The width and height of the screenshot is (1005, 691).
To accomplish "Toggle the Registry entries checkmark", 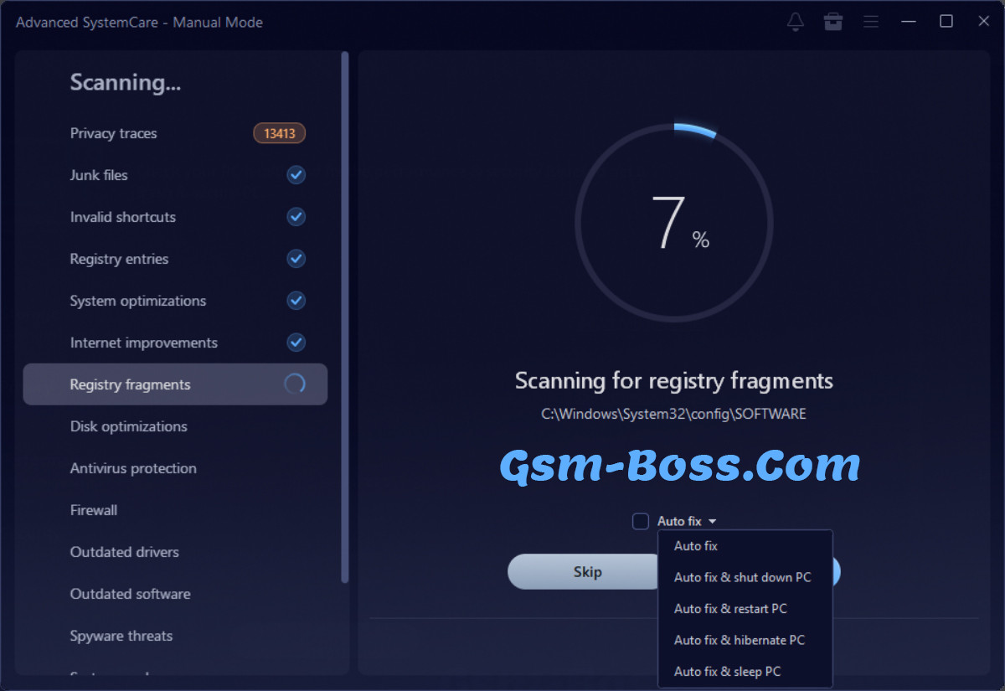I will [x=296, y=259].
